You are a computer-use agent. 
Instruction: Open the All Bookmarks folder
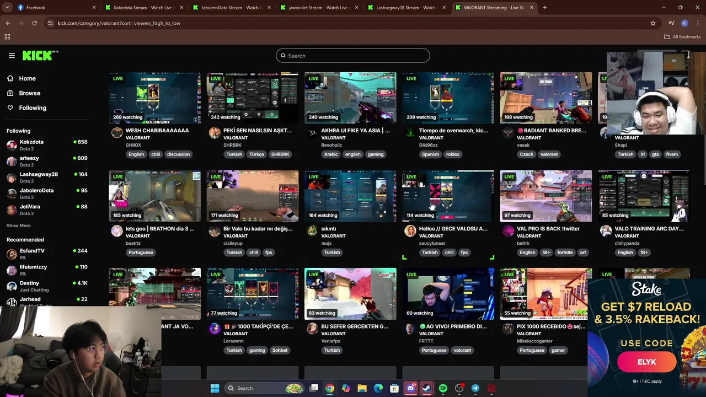(x=682, y=37)
